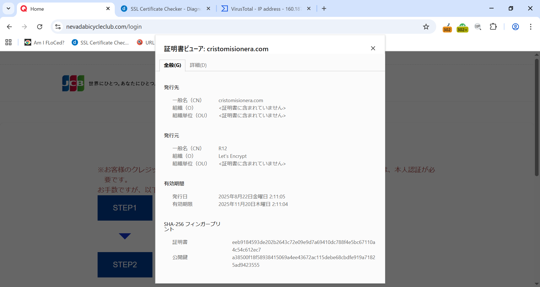Reload the current page
This screenshot has width=540, height=287.
click(40, 27)
